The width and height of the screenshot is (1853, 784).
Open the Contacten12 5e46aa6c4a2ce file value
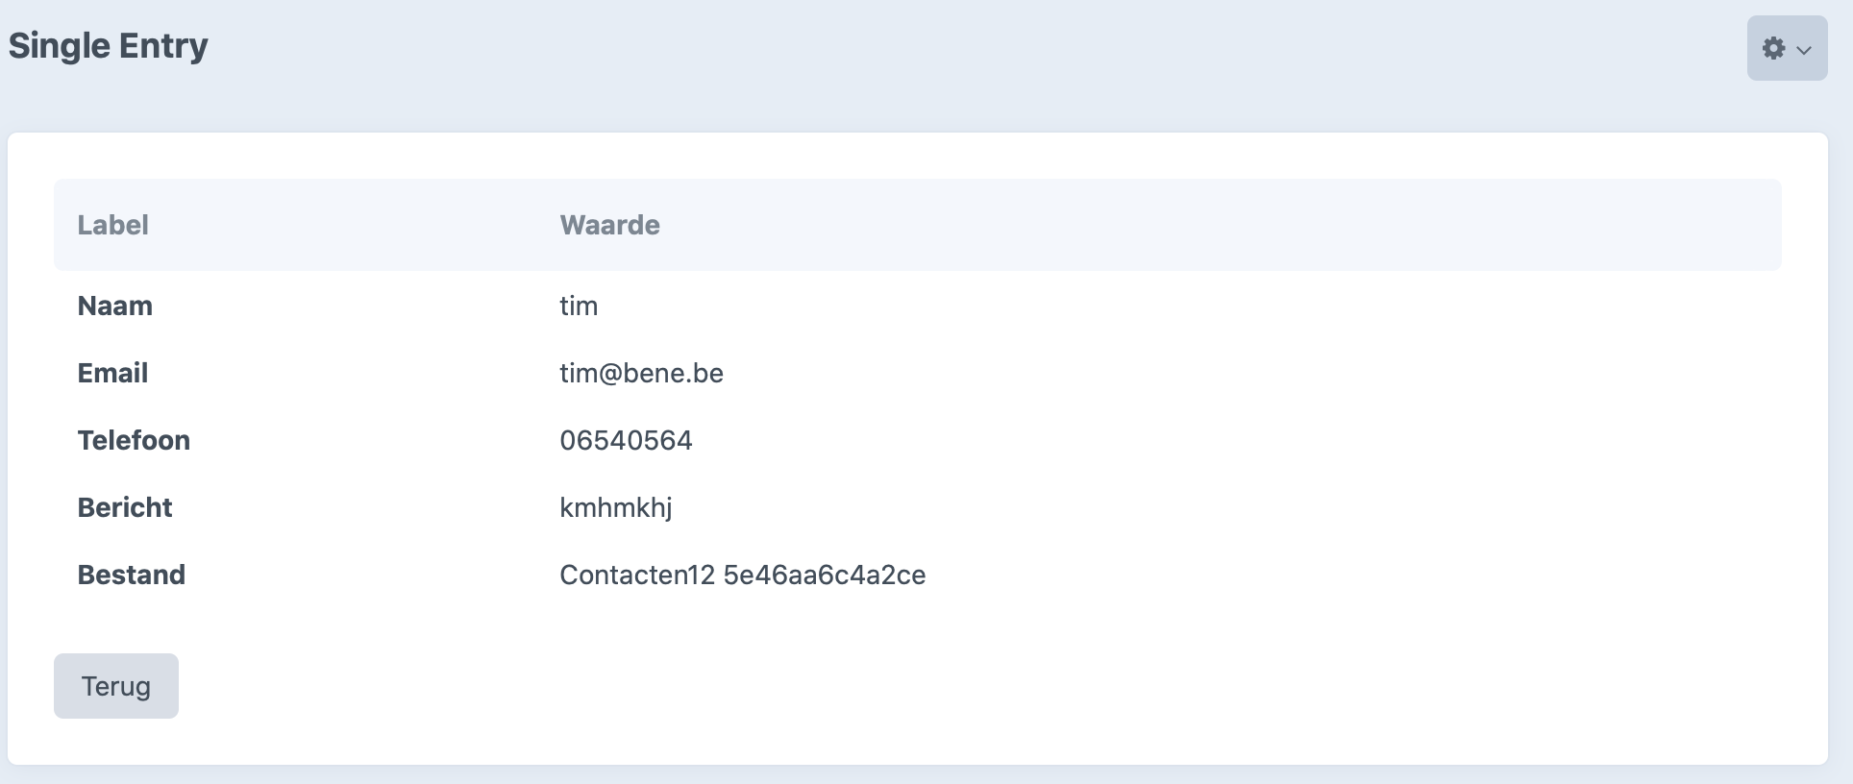(742, 575)
